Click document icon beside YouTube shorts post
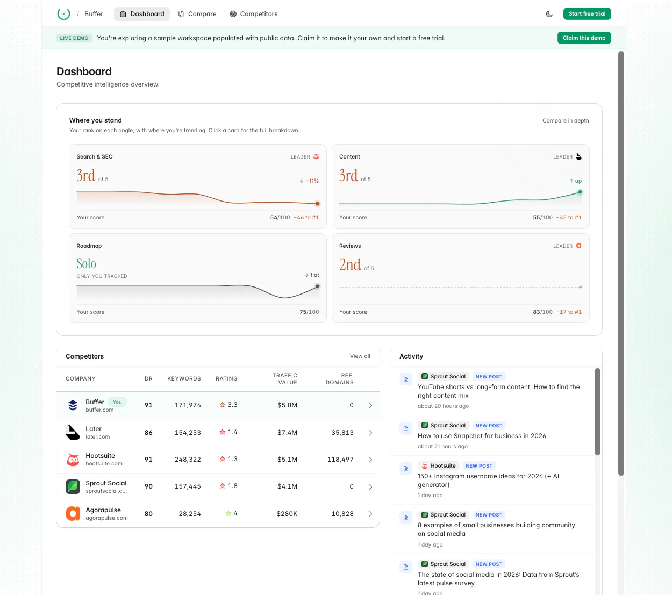The image size is (672, 595). (406, 379)
